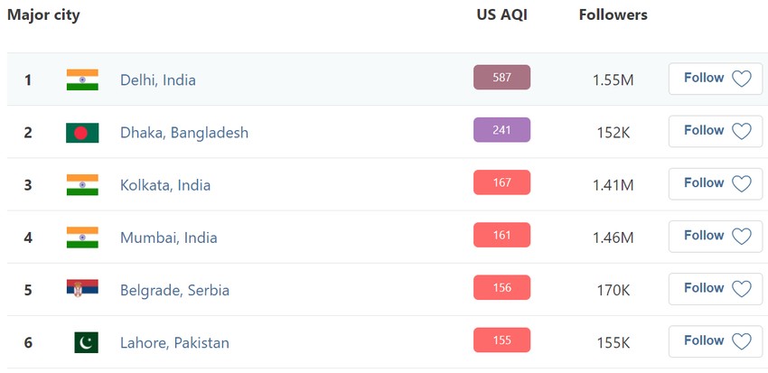Screen dimensions: 768x373
Task: Open the Delhi, India city link
Action: (157, 79)
